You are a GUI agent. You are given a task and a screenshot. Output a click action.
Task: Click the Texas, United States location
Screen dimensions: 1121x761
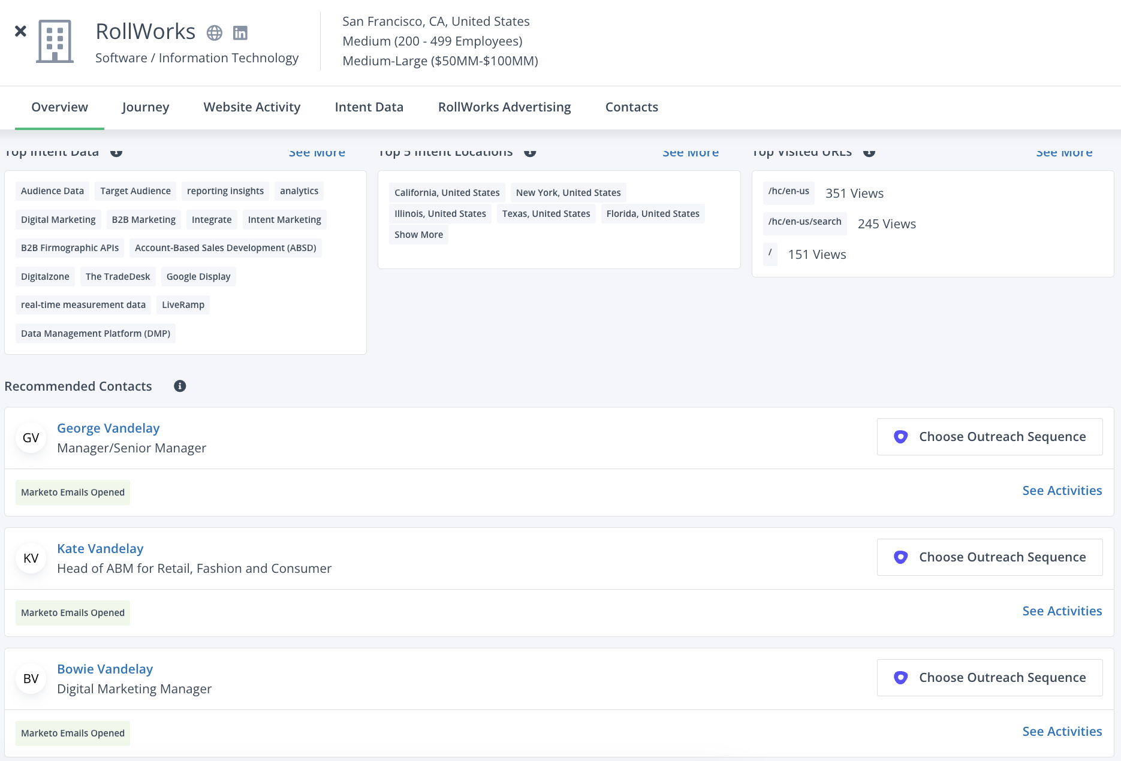(546, 214)
